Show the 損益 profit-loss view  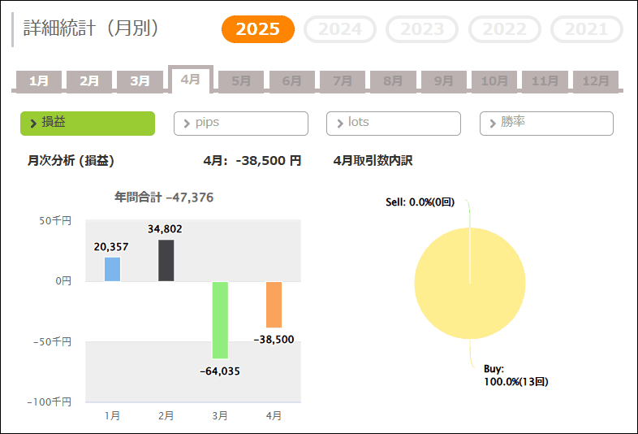pos(88,123)
